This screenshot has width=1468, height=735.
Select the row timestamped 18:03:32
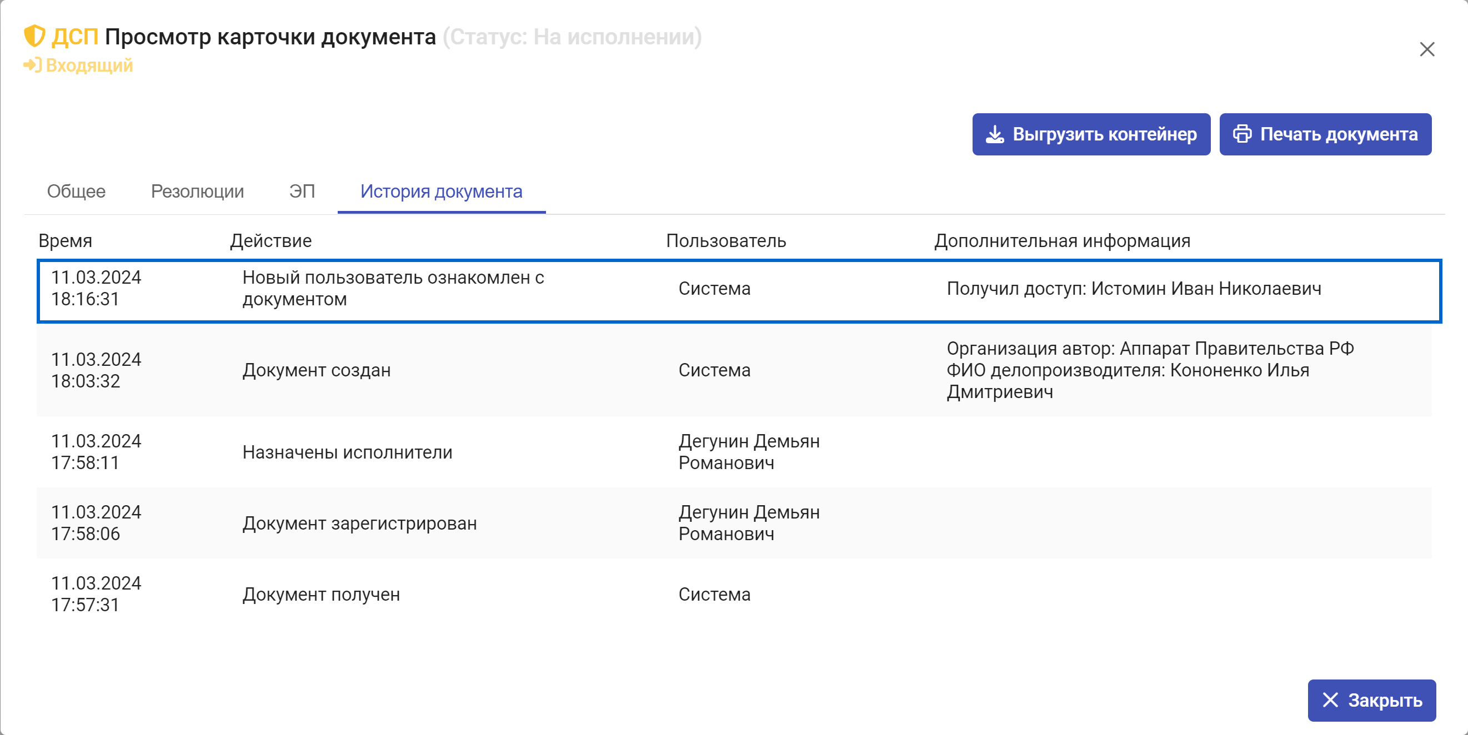click(734, 370)
